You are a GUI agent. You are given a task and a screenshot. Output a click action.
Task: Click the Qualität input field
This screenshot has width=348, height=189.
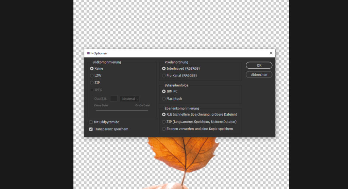(114, 99)
